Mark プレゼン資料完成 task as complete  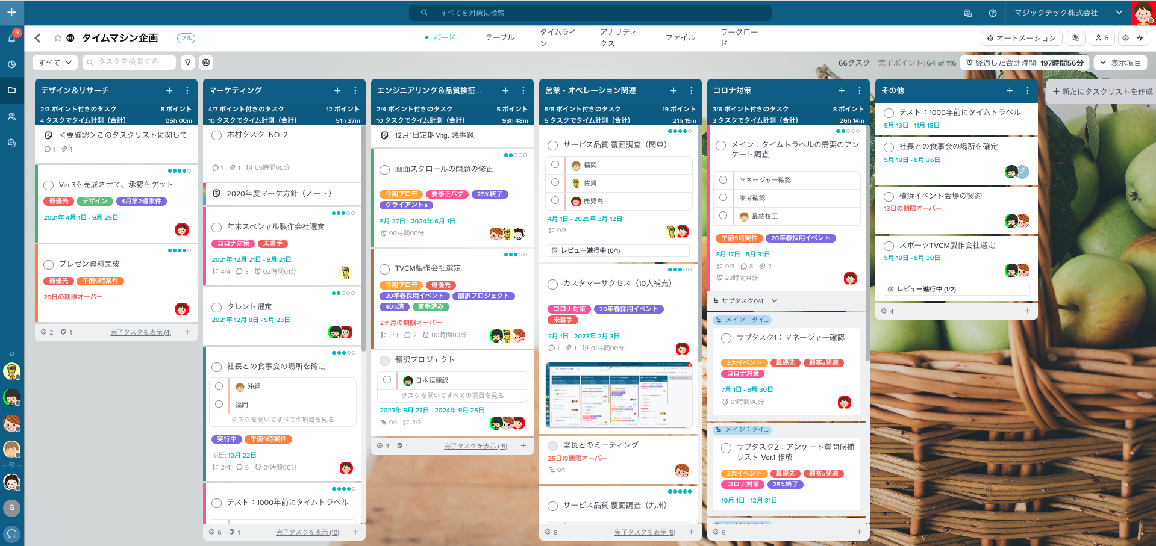[x=49, y=264]
